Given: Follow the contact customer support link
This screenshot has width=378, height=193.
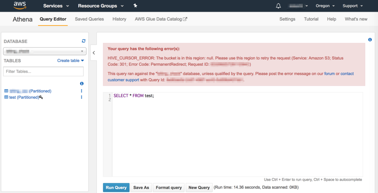Looking at the screenshot, I should [123, 80].
